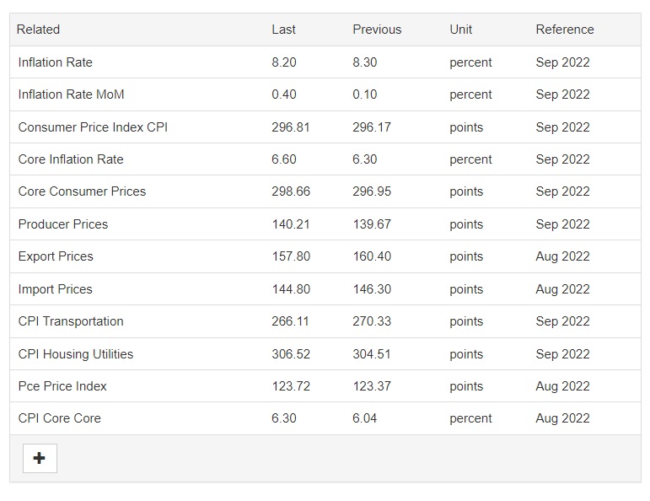The width and height of the screenshot is (650, 501).
Task: Click the 8.20 Inflation Rate last value
Action: 284,62
